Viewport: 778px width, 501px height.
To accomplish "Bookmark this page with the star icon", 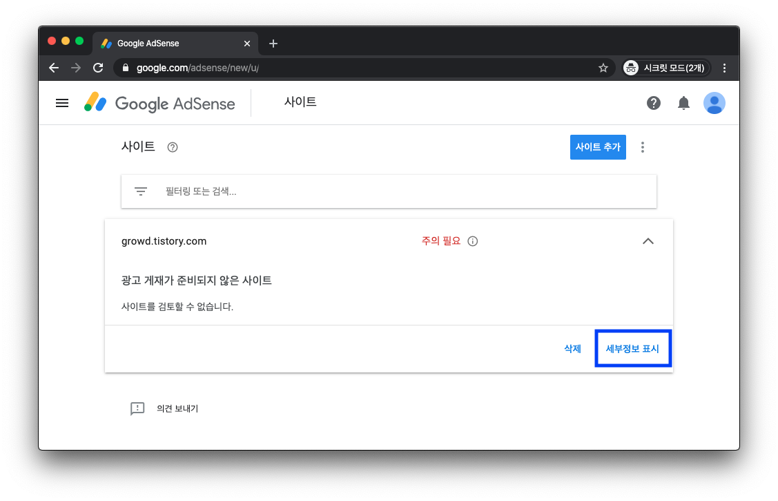I will [603, 68].
